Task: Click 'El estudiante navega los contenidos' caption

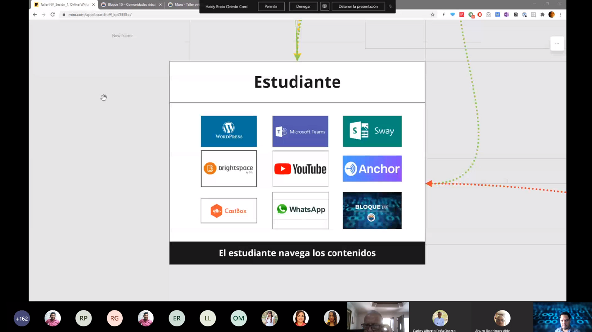Action: tap(297, 253)
